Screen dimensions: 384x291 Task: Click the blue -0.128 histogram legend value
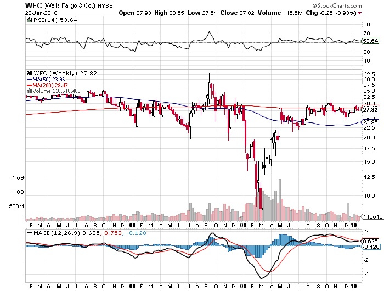pos(136,233)
